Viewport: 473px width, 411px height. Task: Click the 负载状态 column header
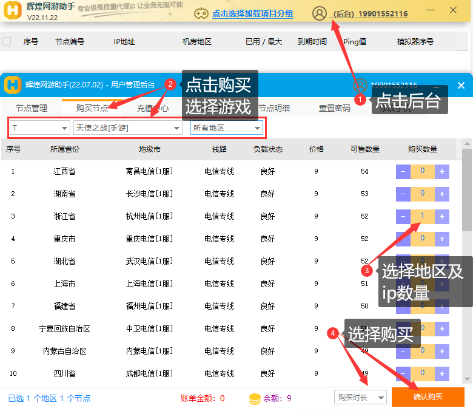(x=268, y=149)
